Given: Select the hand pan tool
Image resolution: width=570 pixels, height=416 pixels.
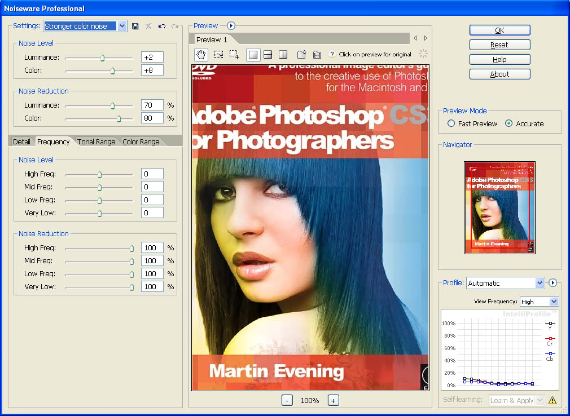Looking at the screenshot, I should (201, 55).
